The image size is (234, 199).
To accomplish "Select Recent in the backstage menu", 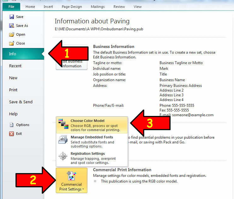I will coord(15,66).
